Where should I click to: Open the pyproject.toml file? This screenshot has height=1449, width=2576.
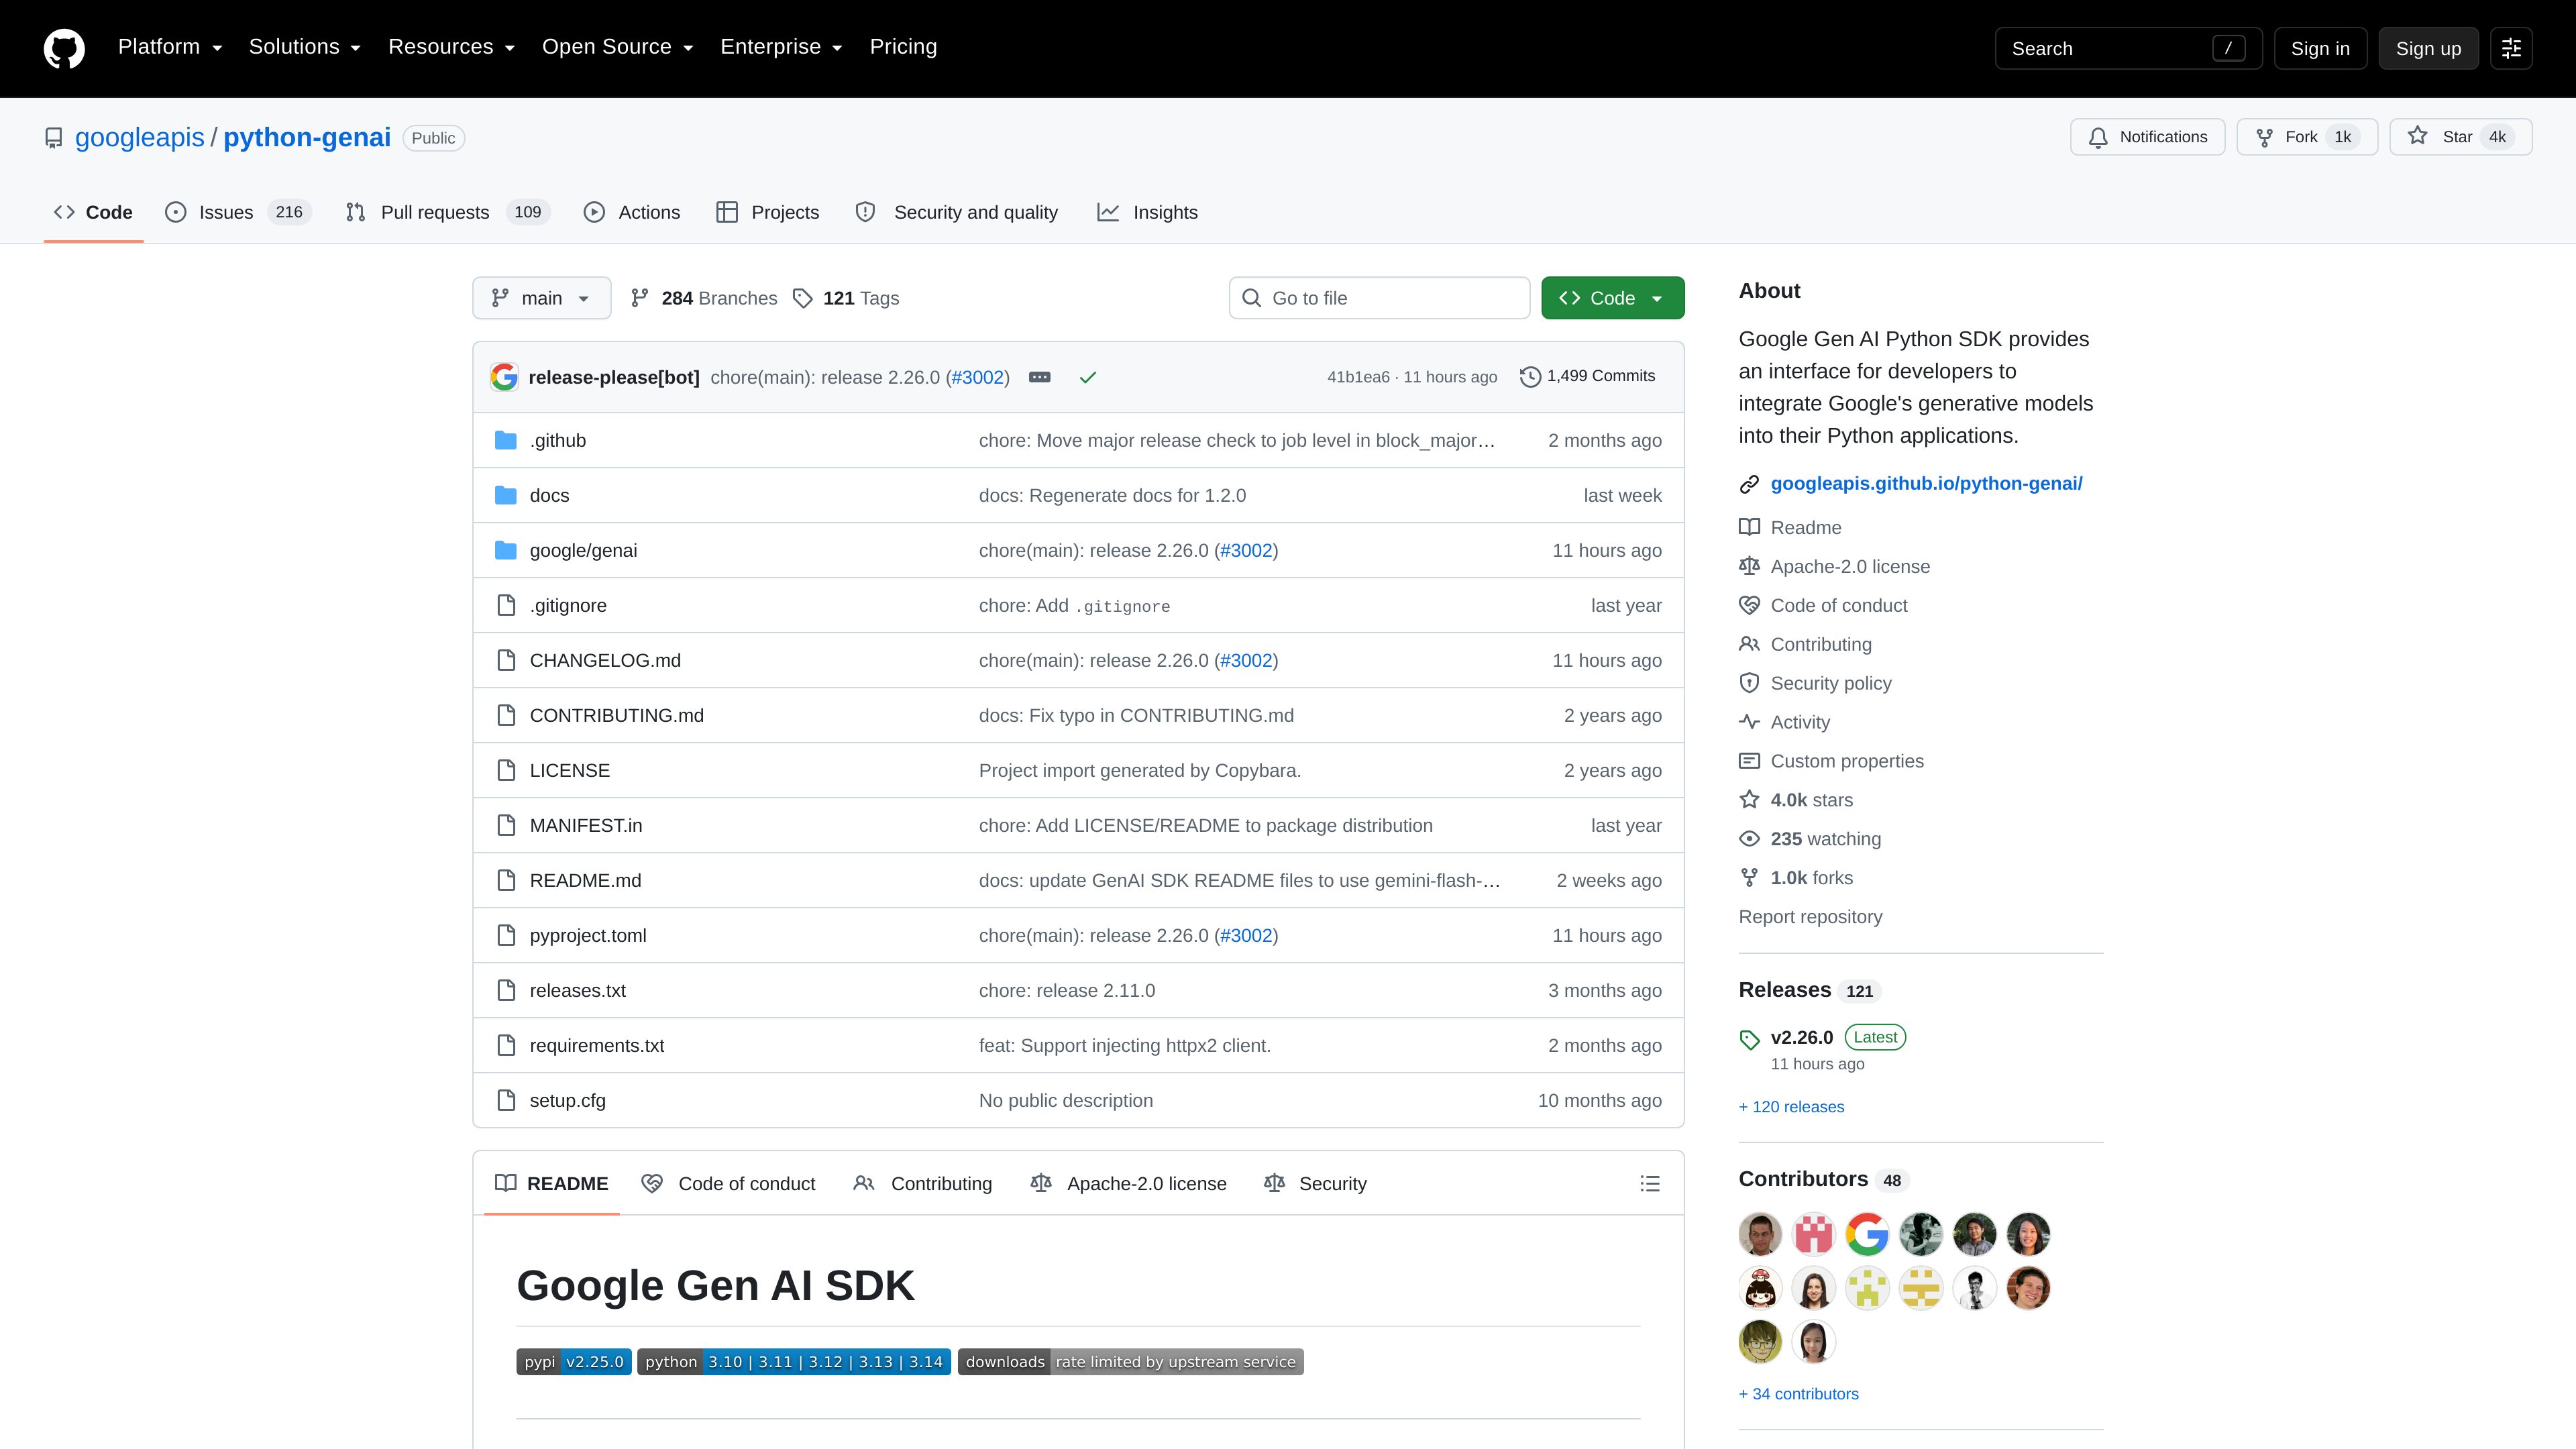pos(588,935)
